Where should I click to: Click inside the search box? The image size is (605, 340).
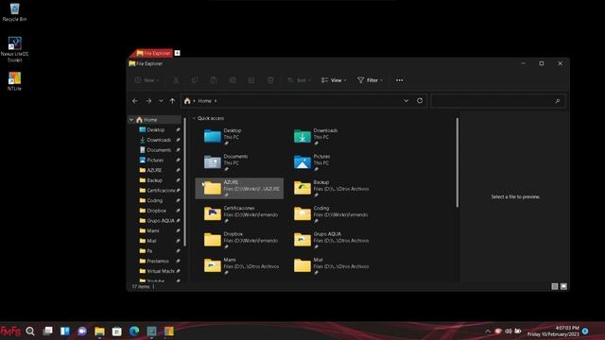(498, 101)
